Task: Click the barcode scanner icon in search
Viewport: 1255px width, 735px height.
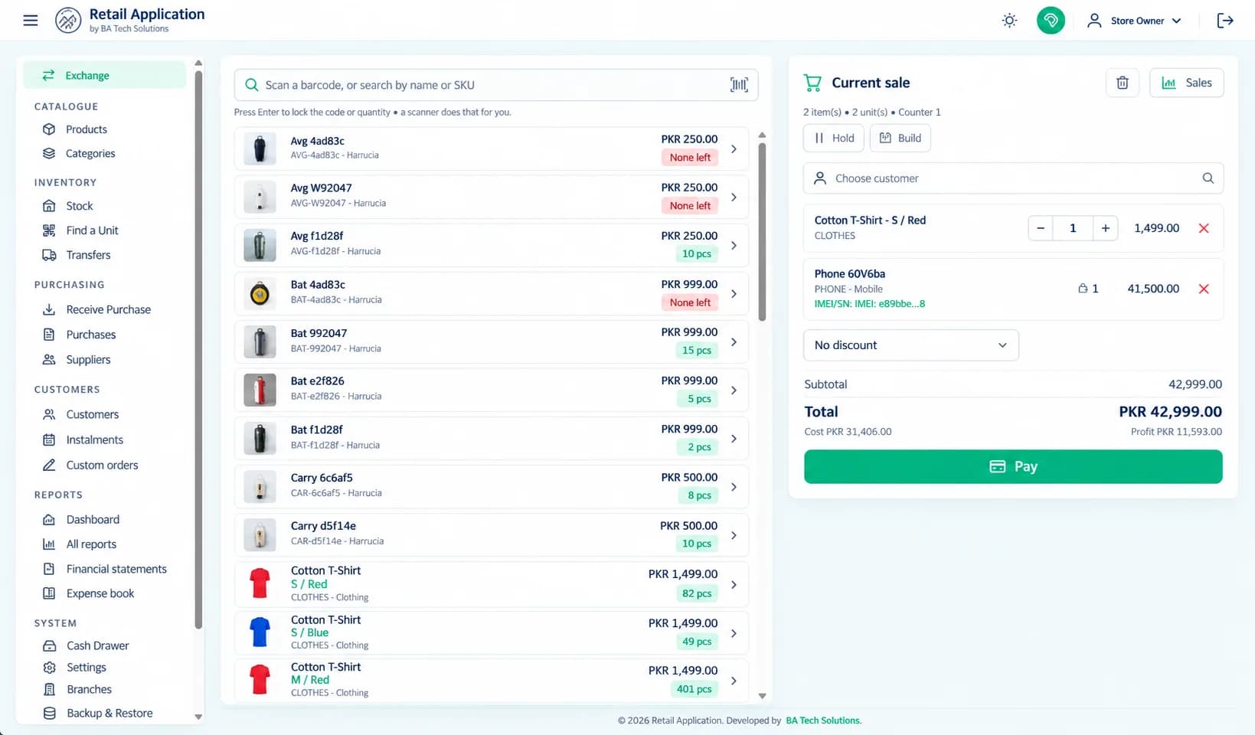Action: [x=739, y=85]
